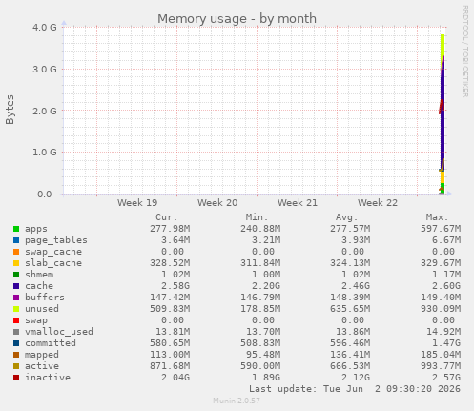This screenshot has height=411, width=474.
Task: Click the 'Week 21' axis label
Action: [298, 203]
